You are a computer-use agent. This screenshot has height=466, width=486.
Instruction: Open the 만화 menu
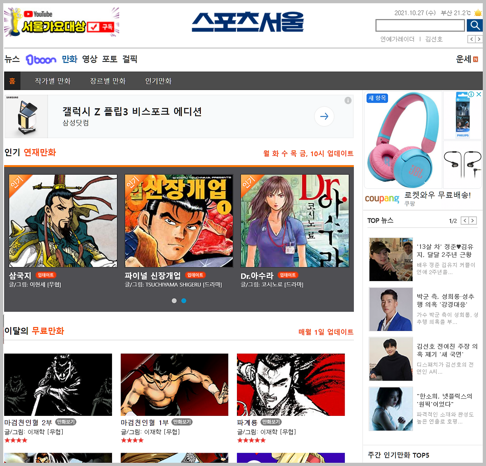tap(69, 59)
